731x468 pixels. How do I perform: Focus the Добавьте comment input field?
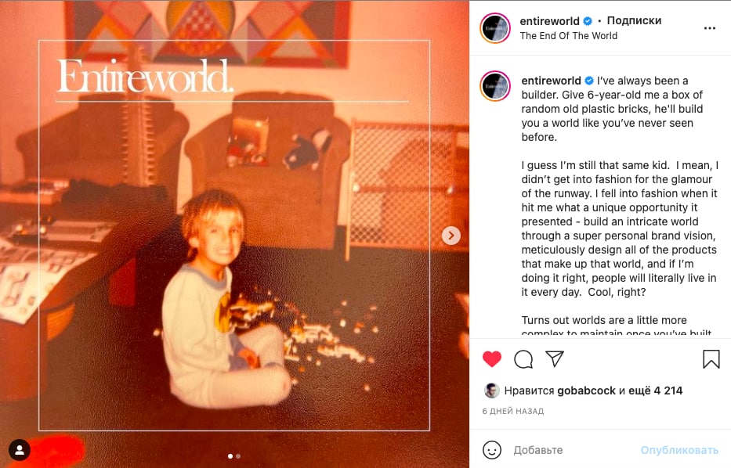tap(574, 450)
